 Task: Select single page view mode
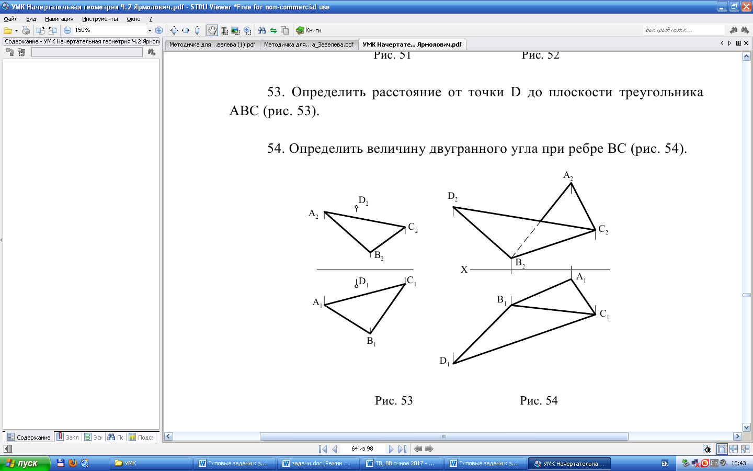pos(722,449)
